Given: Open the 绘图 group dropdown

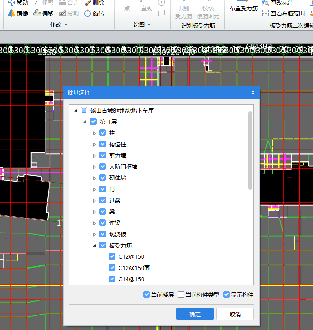Looking at the screenshot, I should (x=142, y=25).
